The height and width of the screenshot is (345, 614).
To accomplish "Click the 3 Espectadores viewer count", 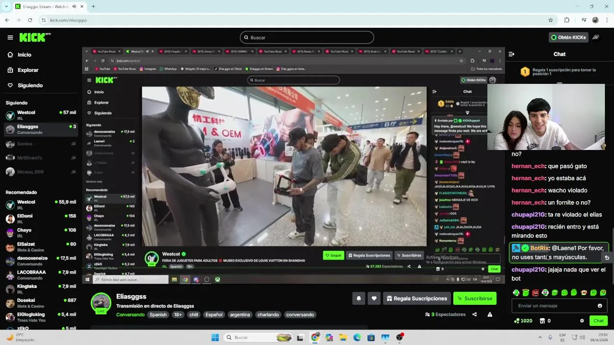I will click(x=445, y=314).
